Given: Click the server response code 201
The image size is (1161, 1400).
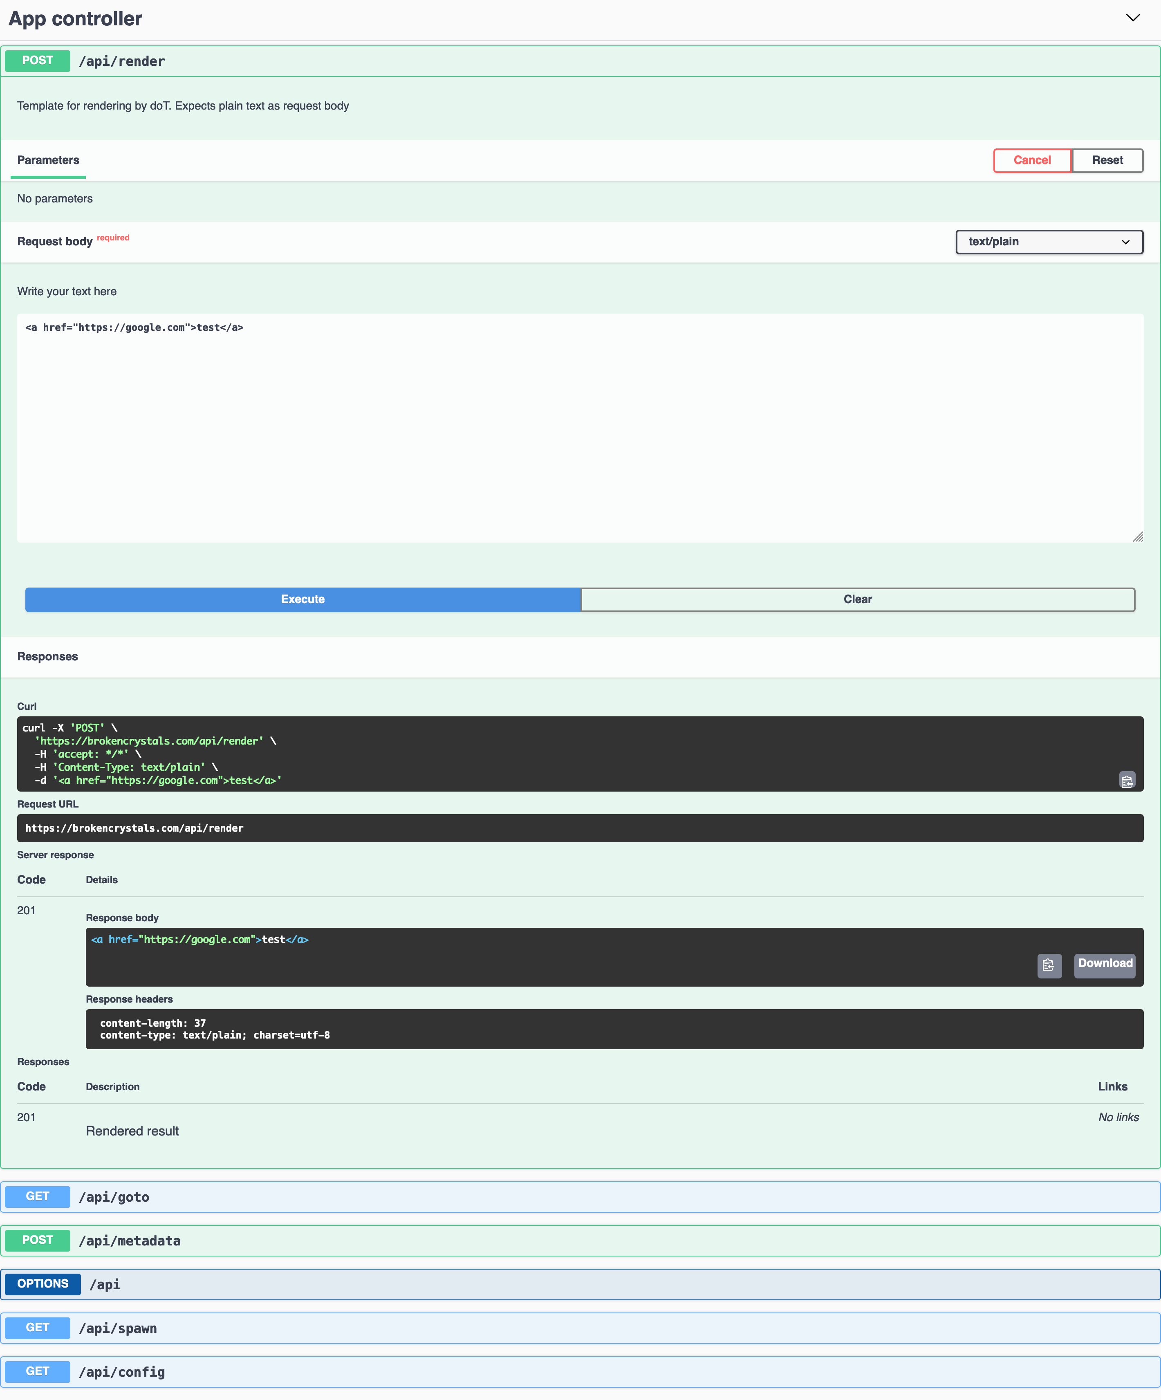Looking at the screenshot, I should pyautogui.click(x=26, y=911).
